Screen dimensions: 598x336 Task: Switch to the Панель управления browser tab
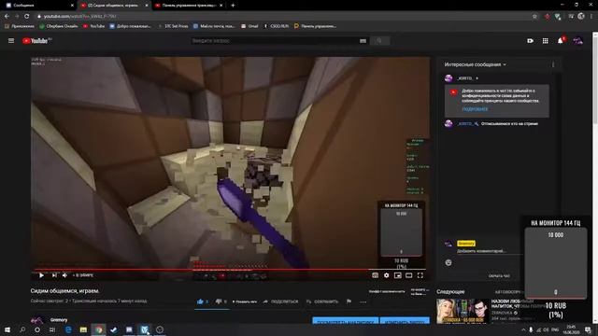[189, 6]
